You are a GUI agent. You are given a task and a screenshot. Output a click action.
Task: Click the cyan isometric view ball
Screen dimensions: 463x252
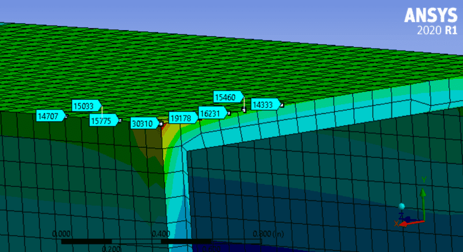(x=402, y=206)
